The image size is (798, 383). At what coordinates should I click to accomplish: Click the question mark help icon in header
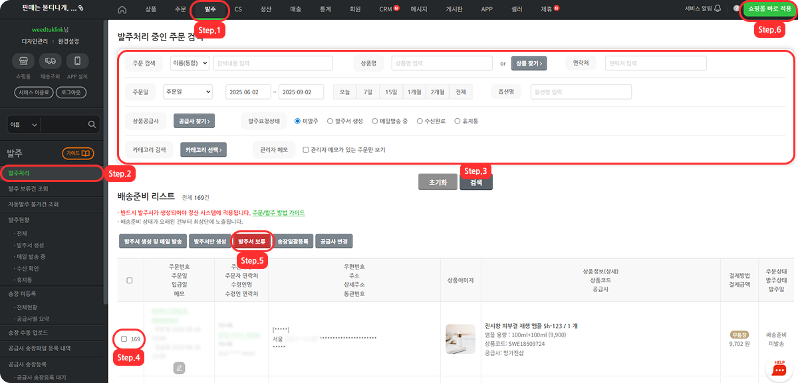pos(735,9)
